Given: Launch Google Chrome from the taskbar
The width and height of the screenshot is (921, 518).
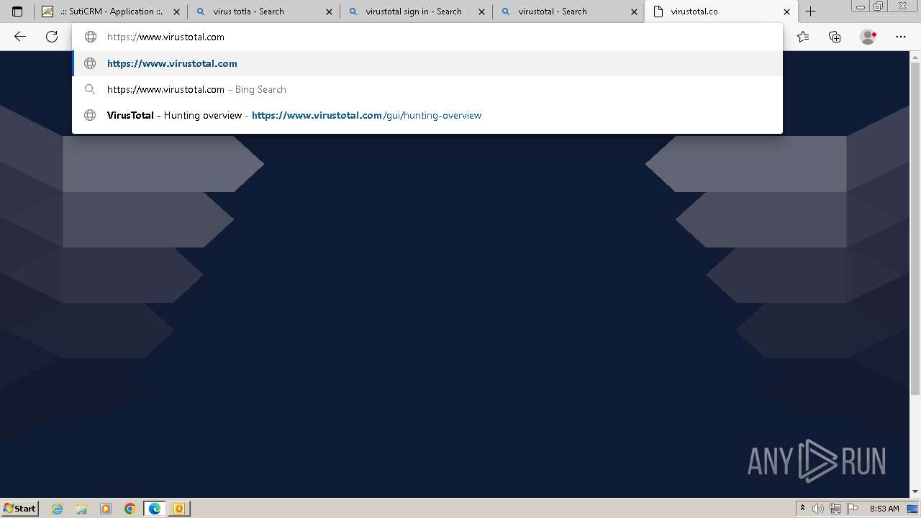Looking at the screenshot, I should point(130,509).
